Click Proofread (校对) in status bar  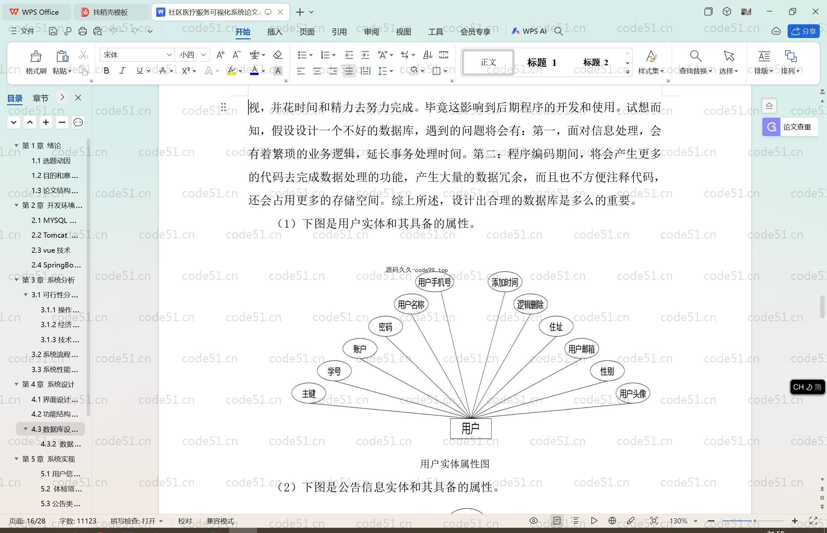coord(185,521)
